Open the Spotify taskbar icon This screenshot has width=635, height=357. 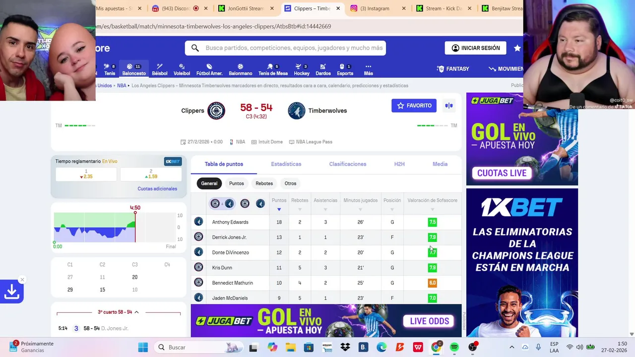[454, 347]
